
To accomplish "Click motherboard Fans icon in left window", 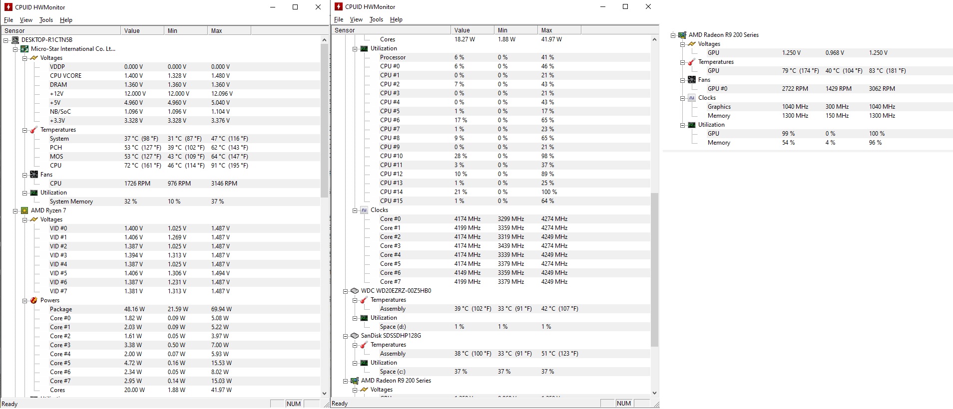I will coord(34,175).
